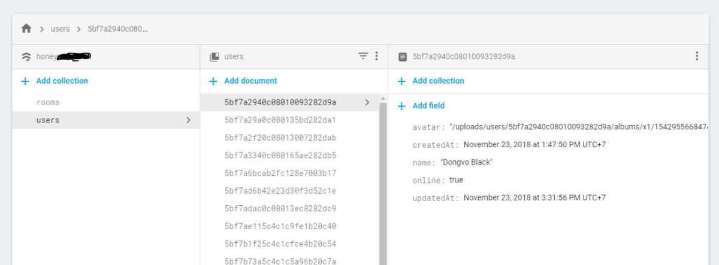This screenshot has width=719, height=265.
Task: Expand chevron on users collection row
Action: (188, 120)
